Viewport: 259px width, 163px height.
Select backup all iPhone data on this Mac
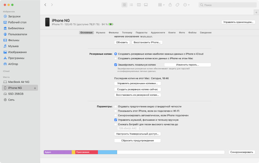(116, 58)
